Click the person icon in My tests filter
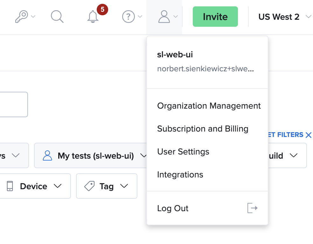Viewport: 313px width, 244px height. point(48,155)
